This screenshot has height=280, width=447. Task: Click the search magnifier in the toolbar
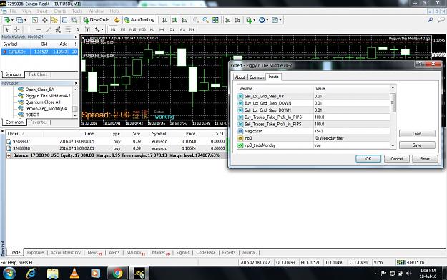[430, 20]
